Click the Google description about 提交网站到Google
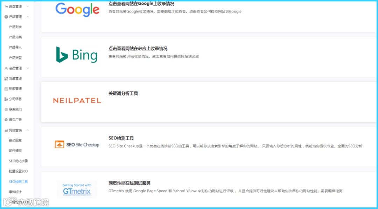 point(175,12)
